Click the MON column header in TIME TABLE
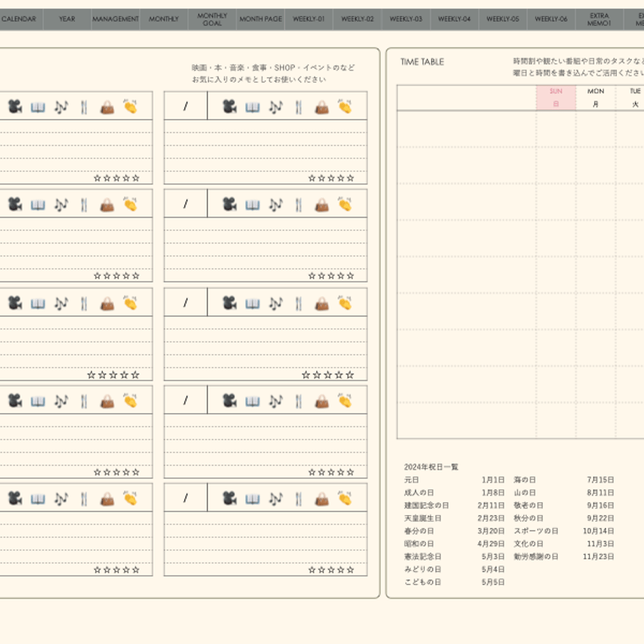644x644 pixels. tap(596, 98)
